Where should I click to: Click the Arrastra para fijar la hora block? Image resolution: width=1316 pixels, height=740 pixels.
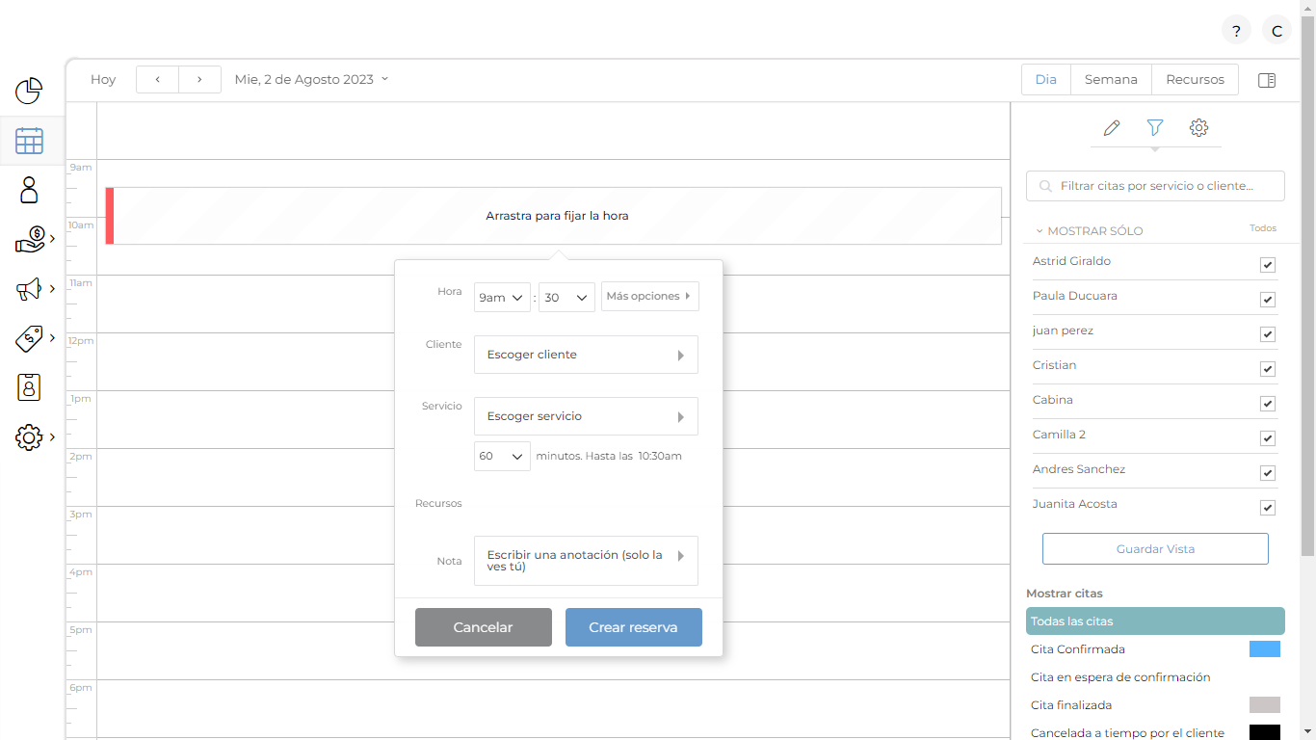(553, 216)
